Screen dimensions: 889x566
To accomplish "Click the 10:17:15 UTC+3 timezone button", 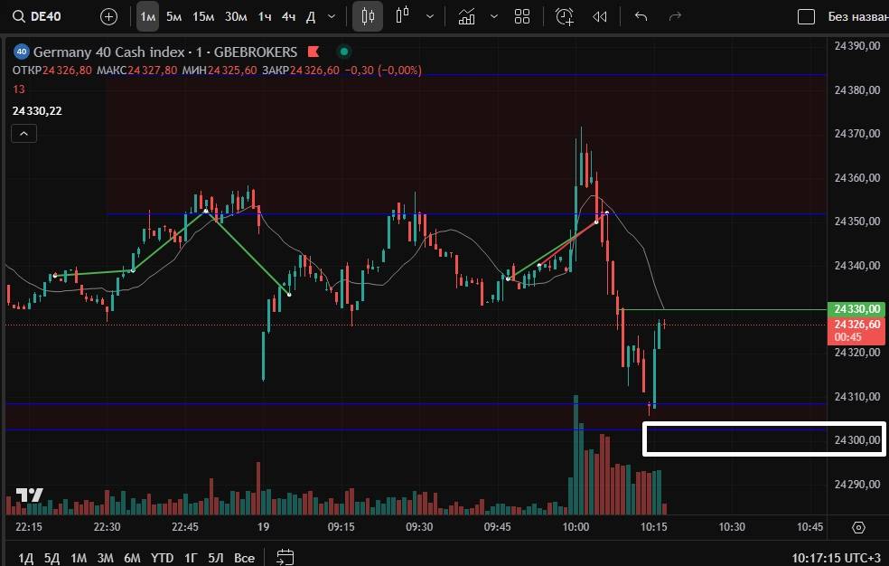I will [x=837, y=557].
